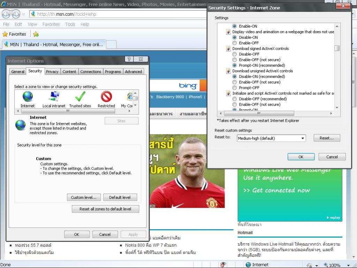Click the zone list scroll right arrow
The height and width of the screenshot is (268, 357).
(x=130, y=111)
